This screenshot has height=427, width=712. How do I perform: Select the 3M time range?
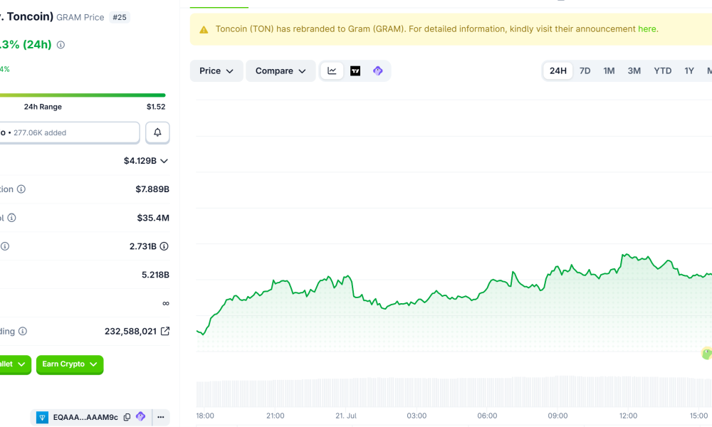coord(634,70)
